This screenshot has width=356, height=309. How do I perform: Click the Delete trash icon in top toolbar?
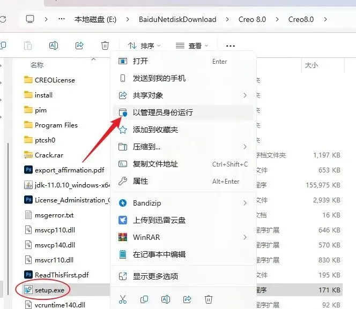tap(105, 46)
